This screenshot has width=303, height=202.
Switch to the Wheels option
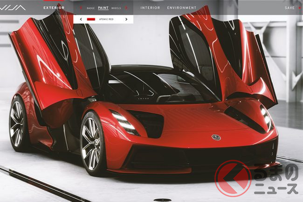[x=116, y=8]
